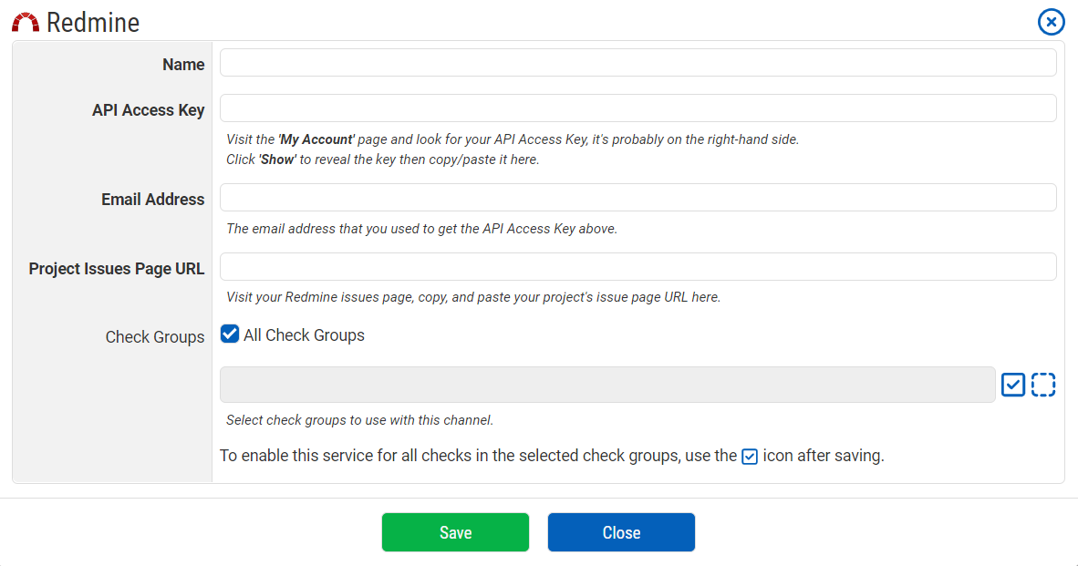This screenshot has height=566, width=1078.
Task: Click the 'API Access Key' label
Action: click(148, 110)
